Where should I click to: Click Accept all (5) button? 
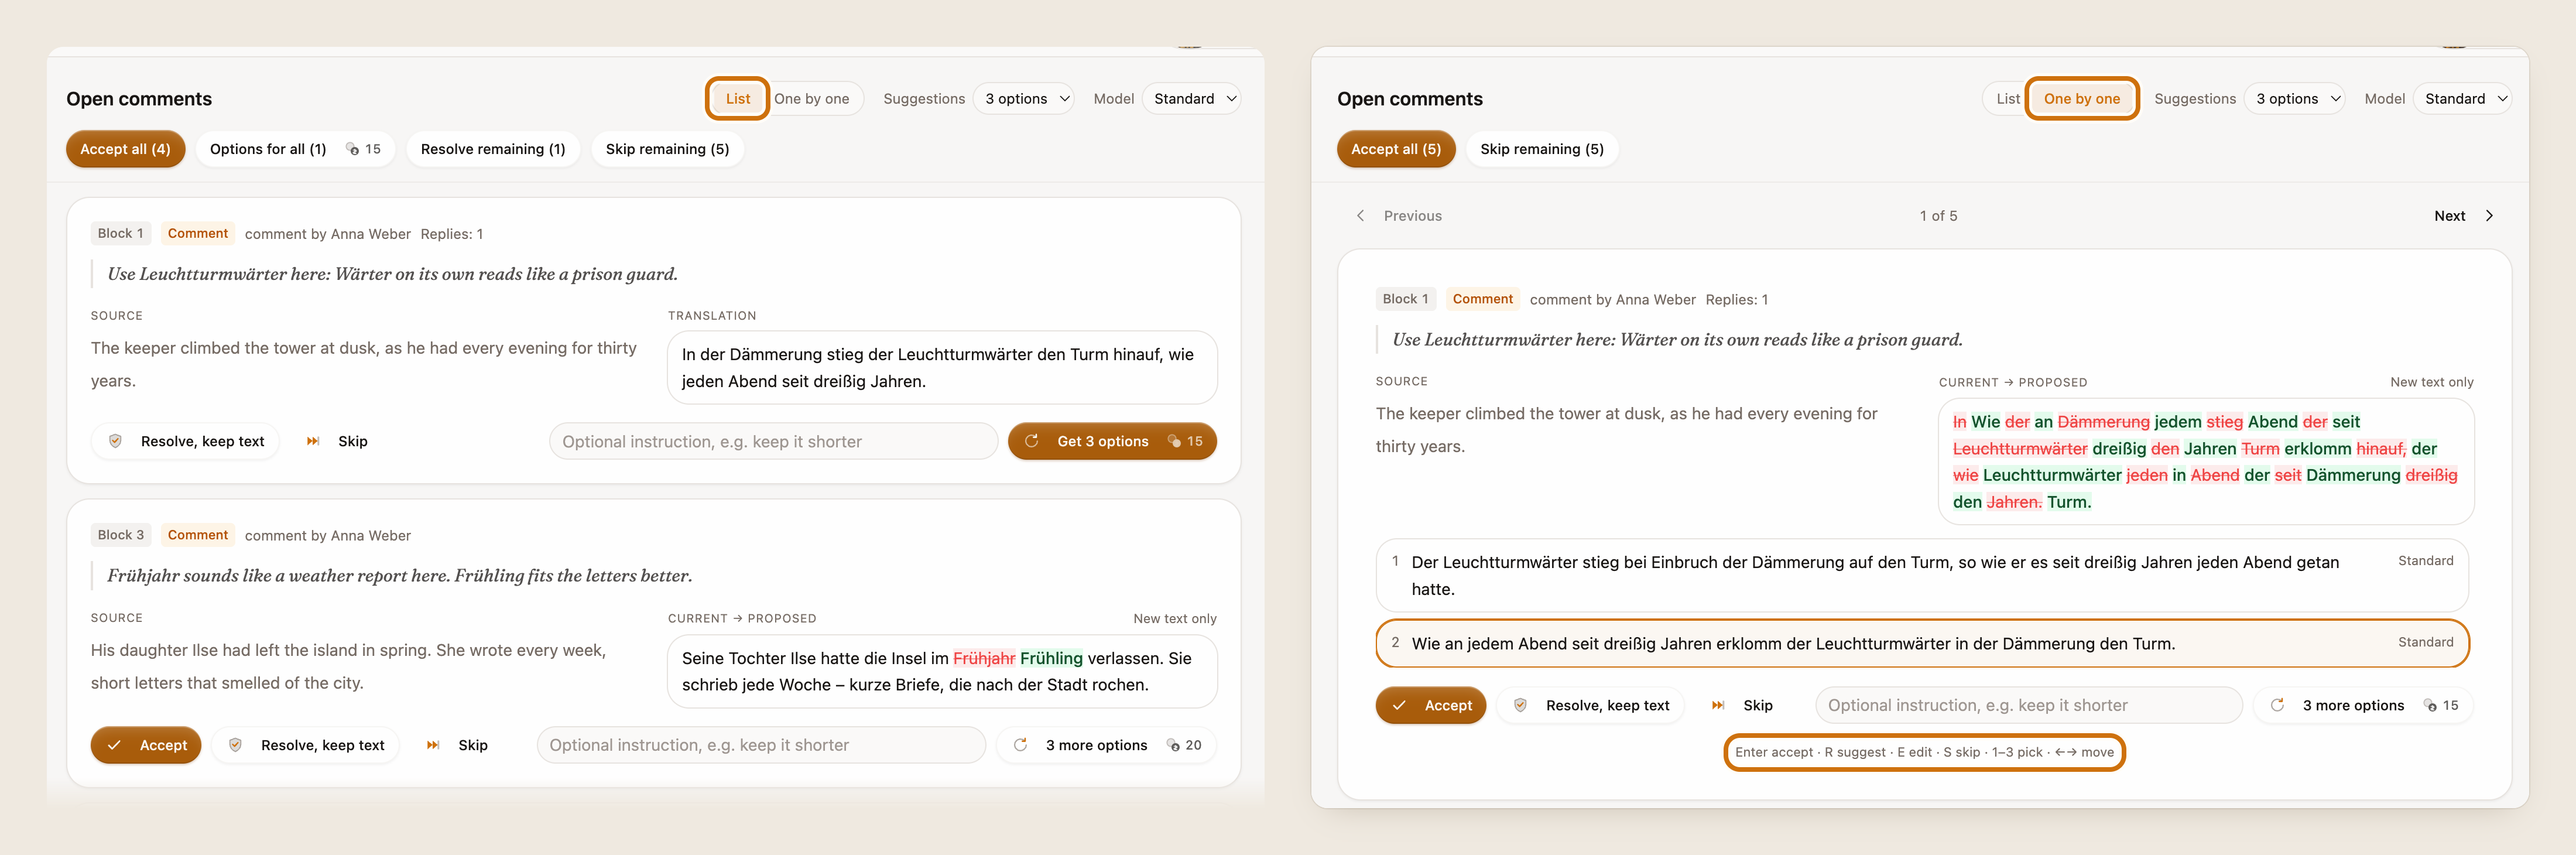pos(1395,149)
